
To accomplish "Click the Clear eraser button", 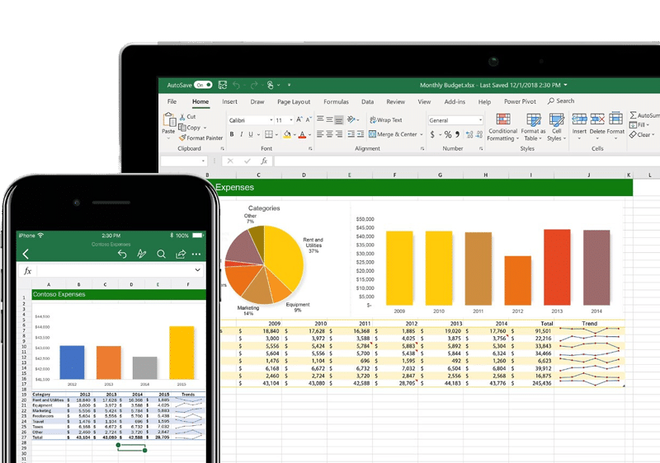I will pyautogui.click(x=642, y=134).
